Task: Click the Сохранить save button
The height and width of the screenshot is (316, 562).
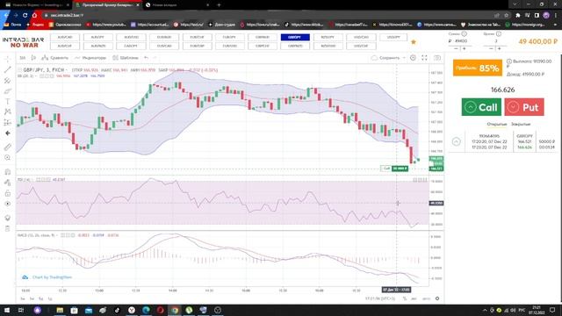Action: (385, 58)
